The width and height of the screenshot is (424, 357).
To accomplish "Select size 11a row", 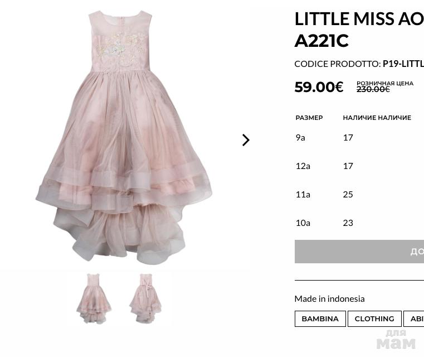I will 303,194.
